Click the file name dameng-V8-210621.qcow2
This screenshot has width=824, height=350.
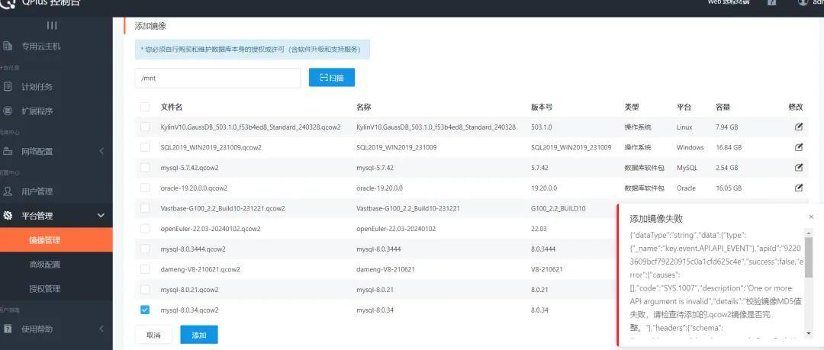(x=200, y=270)
